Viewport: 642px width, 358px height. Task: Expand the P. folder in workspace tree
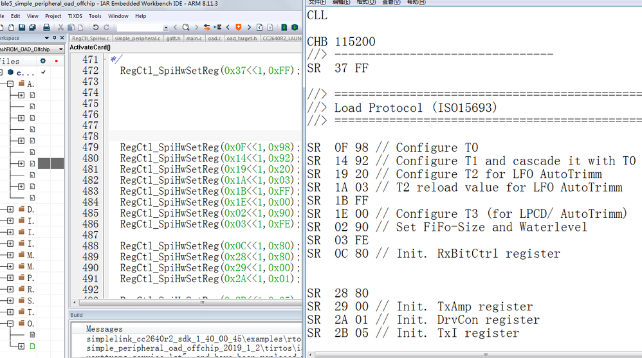point(10,278)
